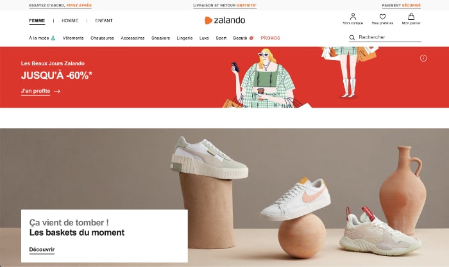Open the Mon compte account icon
This screenshot has width=449, height=267.
click(353, 17)
